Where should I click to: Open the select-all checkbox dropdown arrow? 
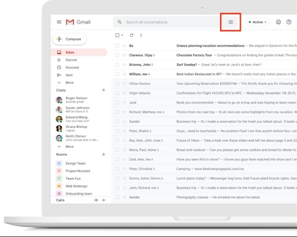122,36
